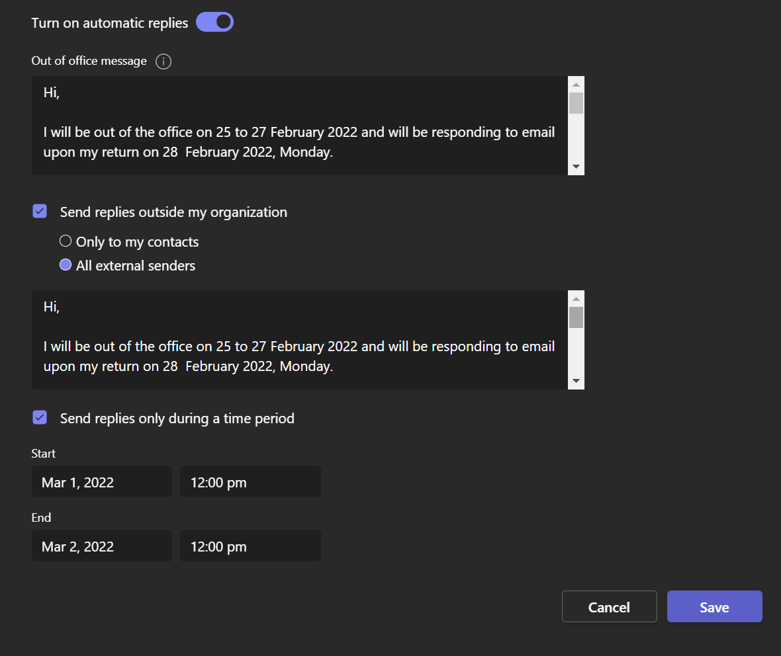Image resolution: width=781 pixels, height=656 pixels.
Task: Open the End date picker
Action: [101, 546]
